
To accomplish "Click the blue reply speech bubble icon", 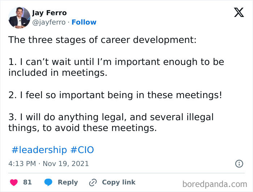I will (x=48, y=182).
